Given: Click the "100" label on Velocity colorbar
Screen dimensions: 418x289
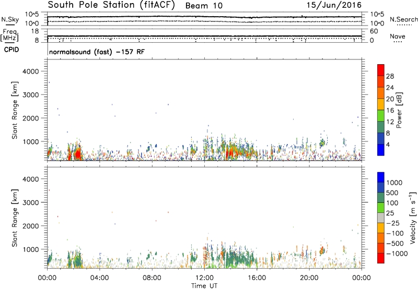Looking at the screenshot, I should tap(392, 203).
